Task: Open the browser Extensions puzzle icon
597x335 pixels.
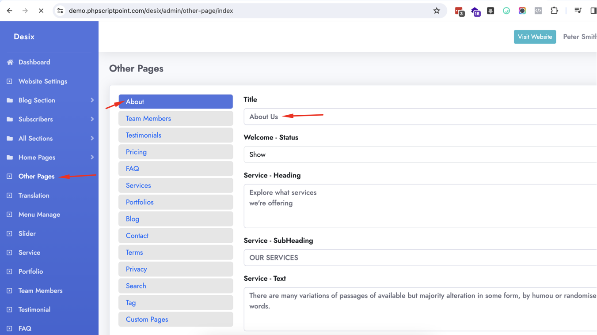Action: click(x=554, y=11)
